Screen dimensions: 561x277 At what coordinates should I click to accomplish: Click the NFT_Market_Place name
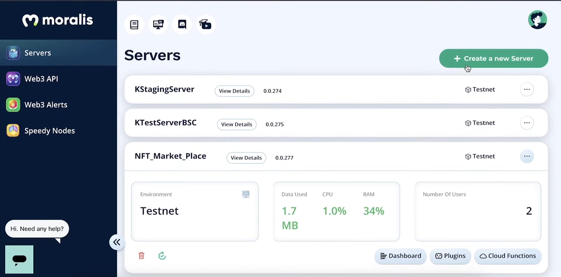(x=170, y=156)
